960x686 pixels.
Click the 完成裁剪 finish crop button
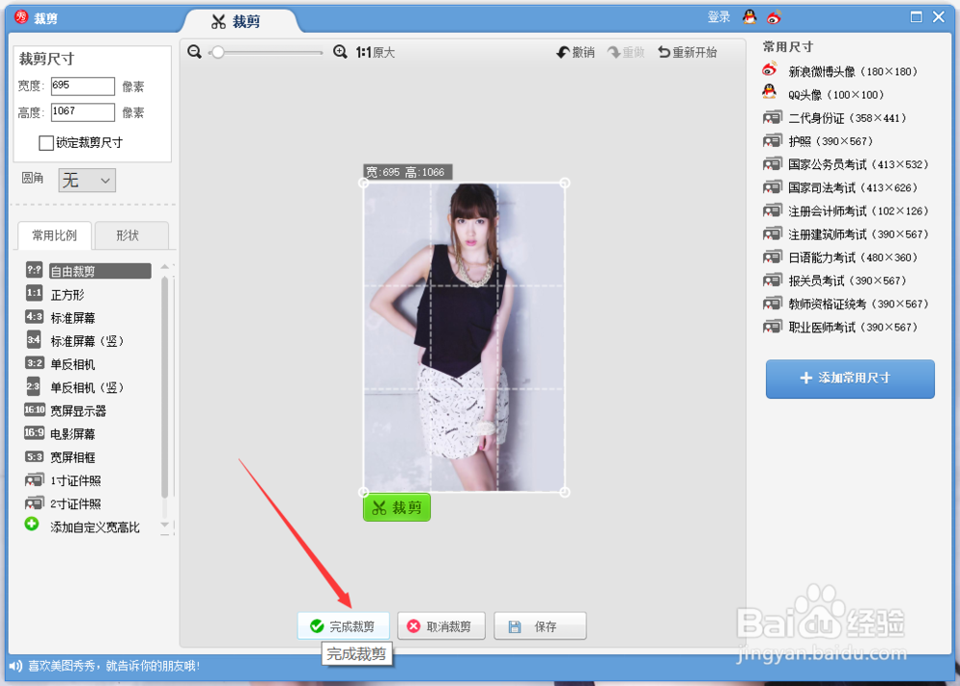point(344,626)
